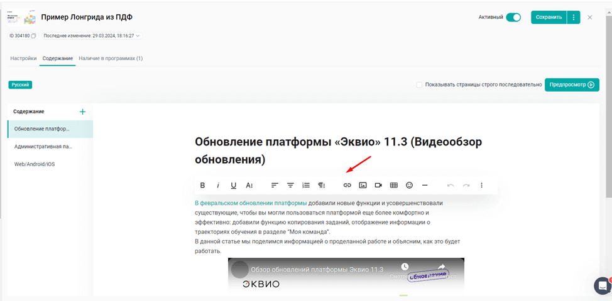Image resolution: width=612 pixels, height=301 pixels.
Task: Toggle the Активный switch
Action: [x=513, y=18]
